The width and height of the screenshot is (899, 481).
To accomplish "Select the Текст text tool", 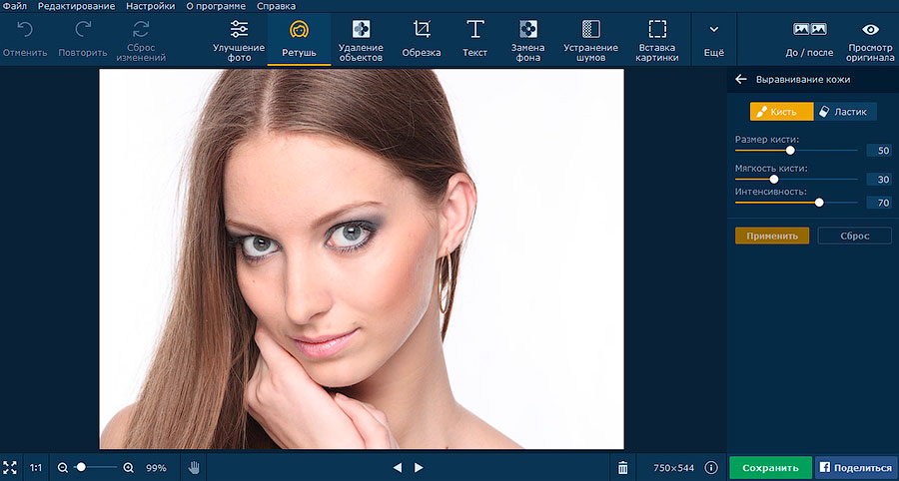I will 474,39.
